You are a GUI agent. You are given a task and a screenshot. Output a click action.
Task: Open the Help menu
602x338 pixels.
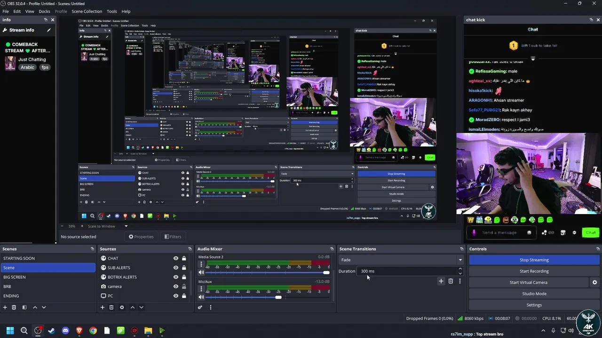[126, 11]
